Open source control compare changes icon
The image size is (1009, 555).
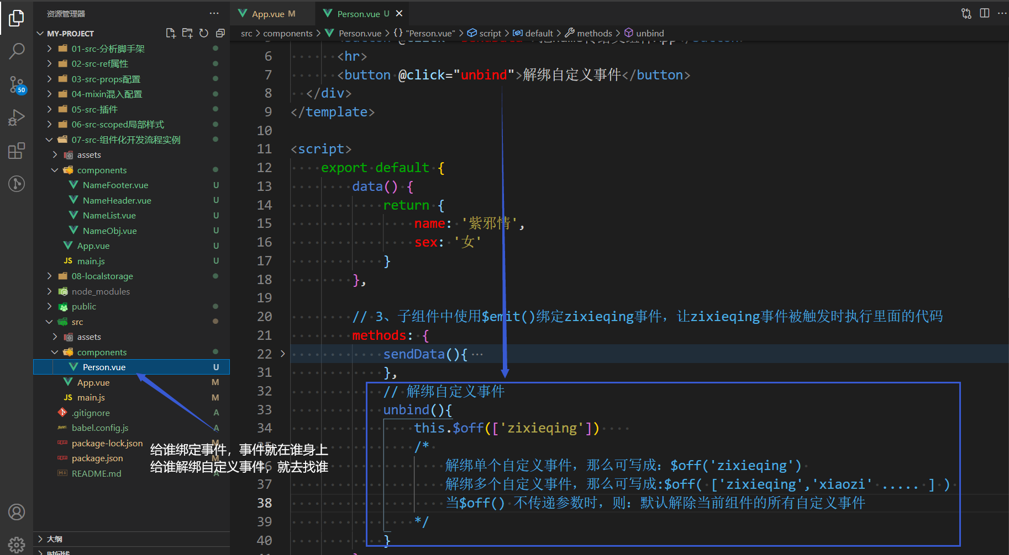pyautogui.click(x=966, y=13)
